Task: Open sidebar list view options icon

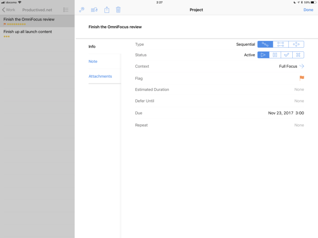Action: [x=66, y=10]
